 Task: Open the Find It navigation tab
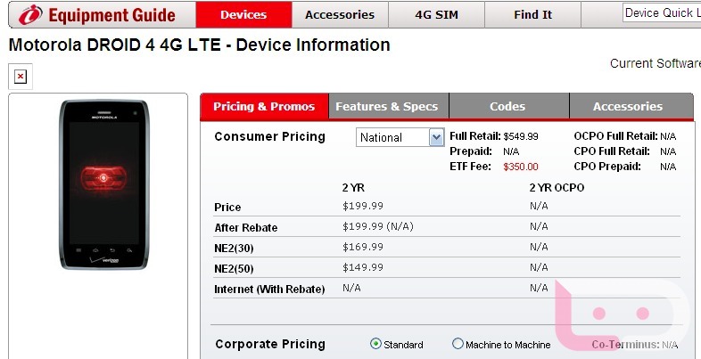(x=532, y=14)
